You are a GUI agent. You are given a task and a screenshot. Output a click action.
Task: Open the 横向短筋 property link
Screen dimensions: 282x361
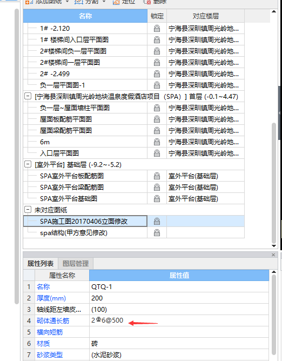(x=50, y=332)
